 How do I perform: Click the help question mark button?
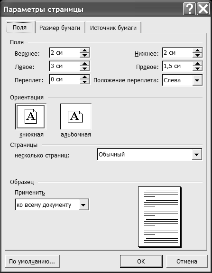click(189, 10)
